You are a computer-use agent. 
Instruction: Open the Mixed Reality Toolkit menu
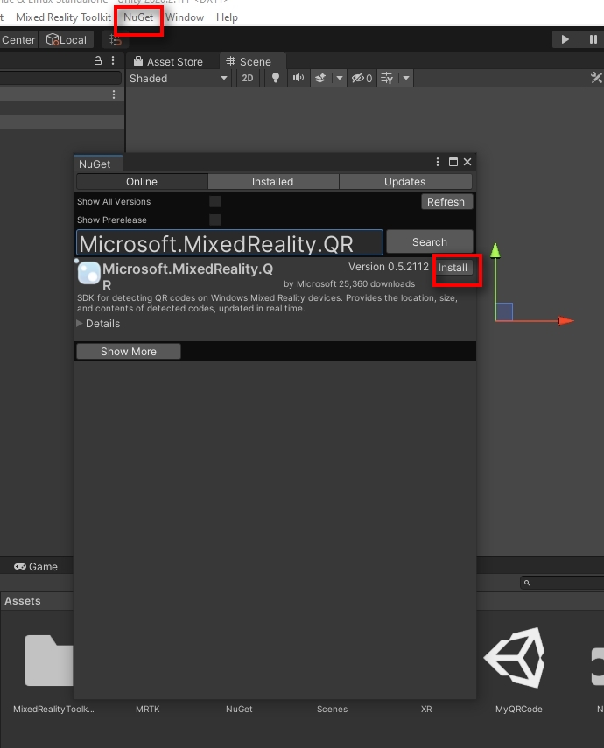[63, 17]
